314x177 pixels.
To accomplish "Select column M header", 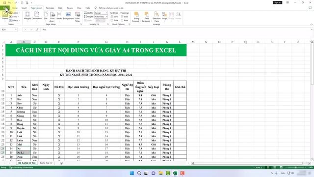I will click(193, 42).
